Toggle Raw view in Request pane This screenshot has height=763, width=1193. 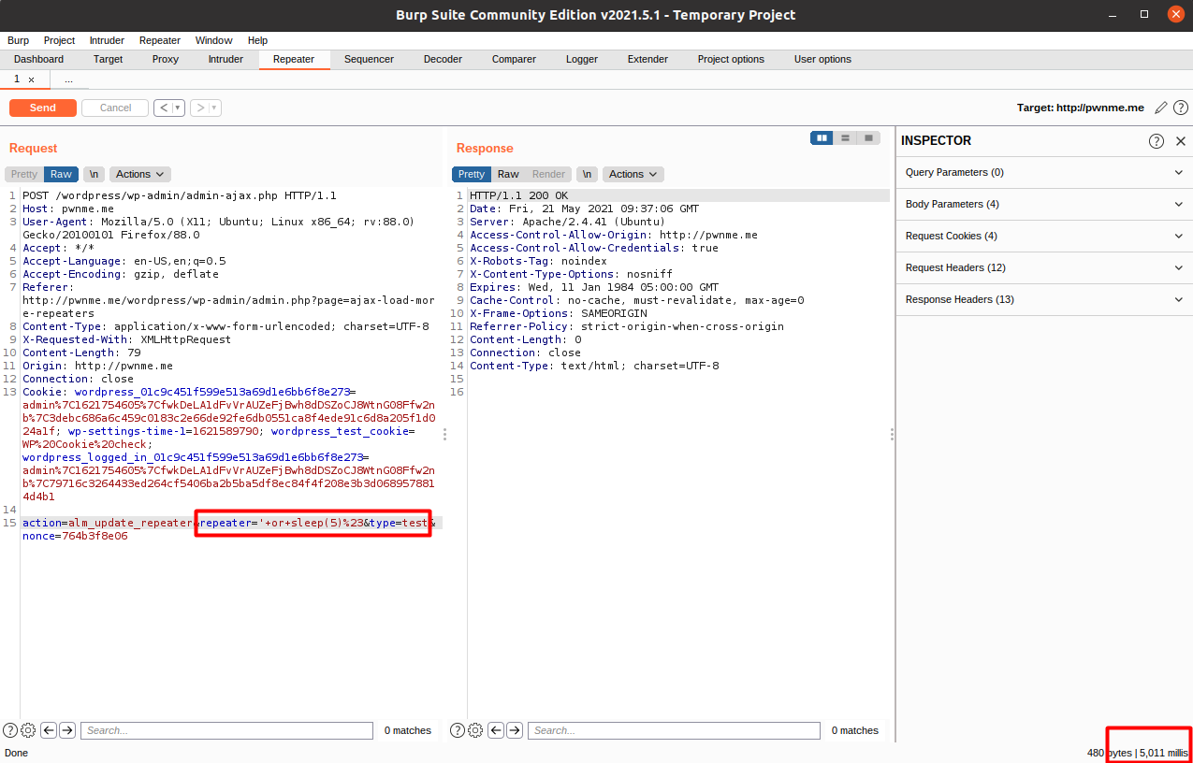(x=61, y=174)
